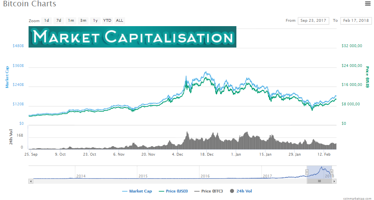Open the coinmarketcap.com credit link

(x=358, y=198)
